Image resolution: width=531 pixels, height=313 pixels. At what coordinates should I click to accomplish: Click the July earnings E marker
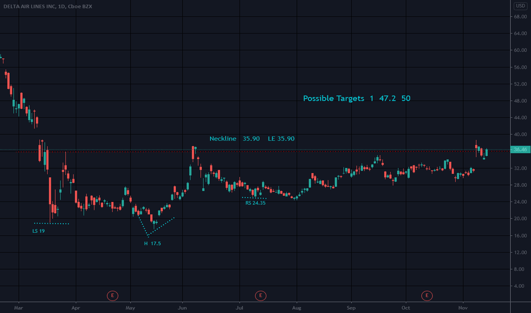pos(260,296)
